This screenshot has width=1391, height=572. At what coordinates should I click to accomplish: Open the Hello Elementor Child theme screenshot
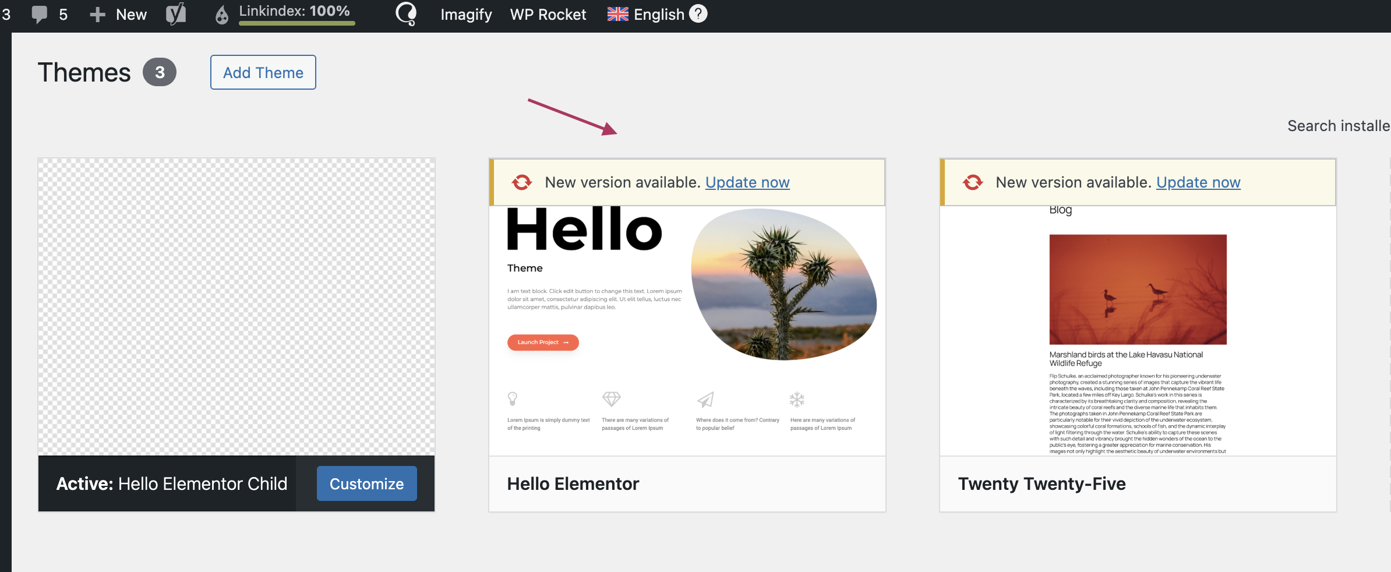[236, 307]
